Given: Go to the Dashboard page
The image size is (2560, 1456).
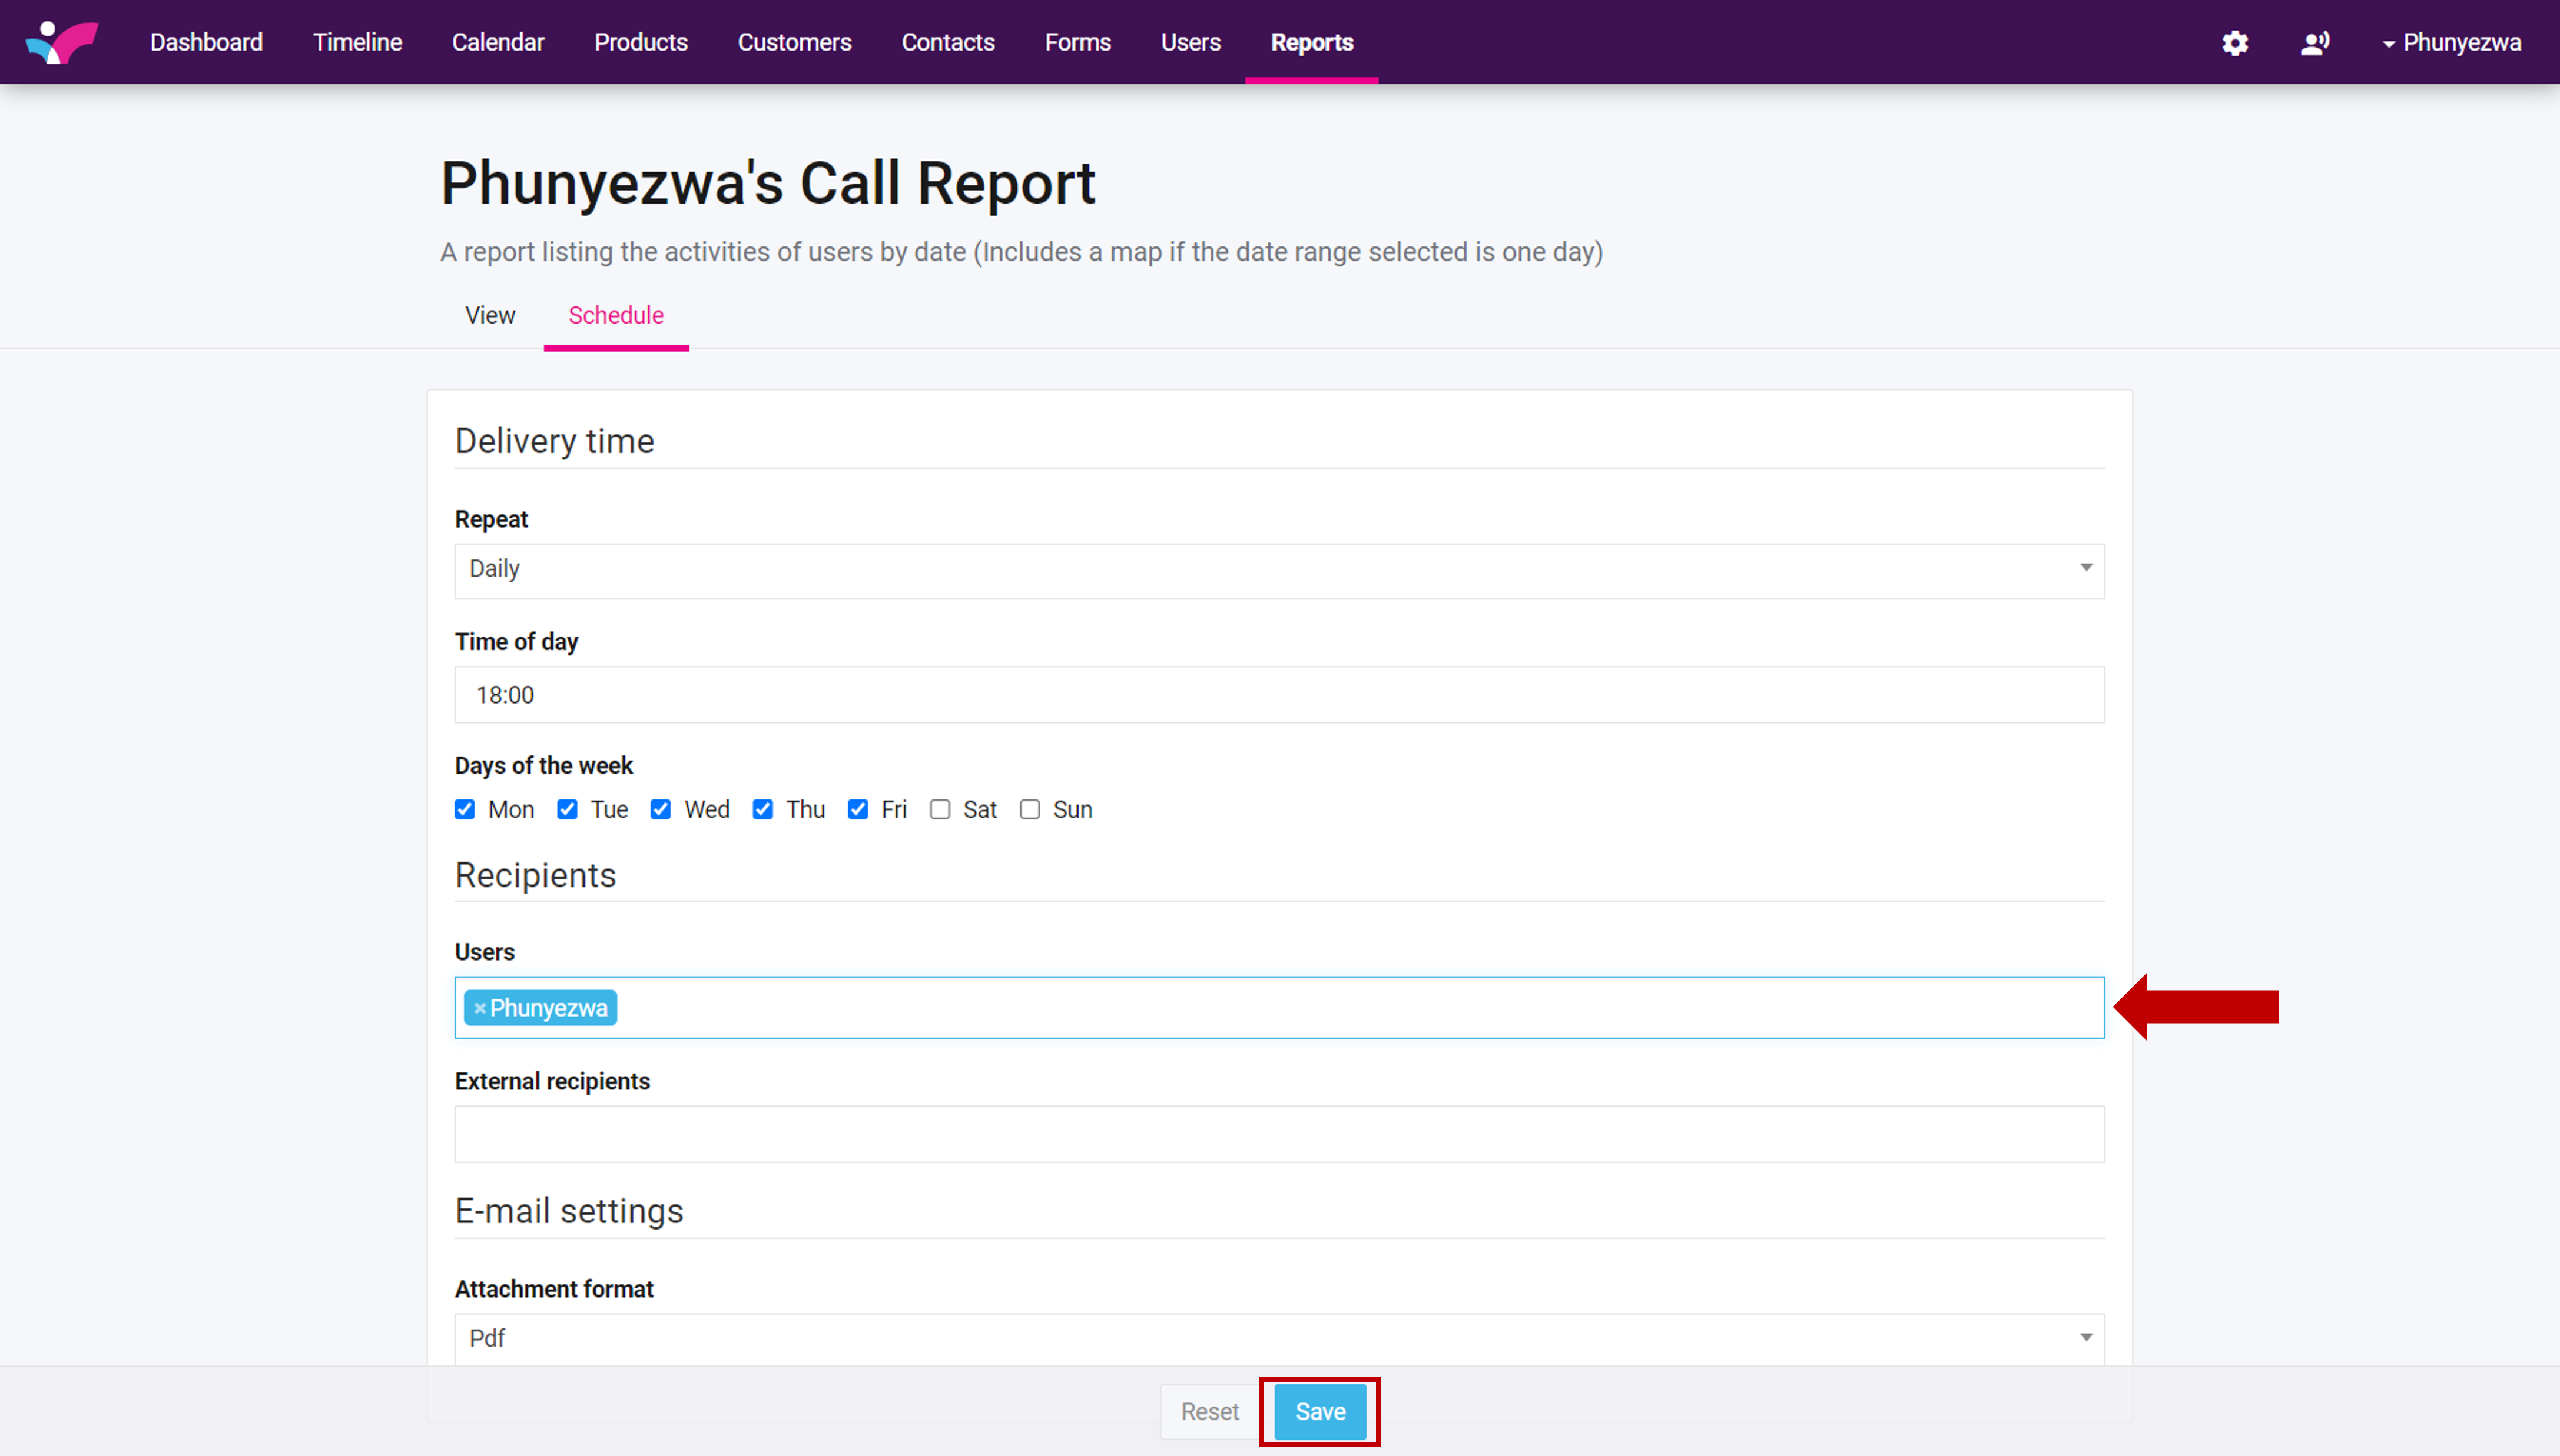Looking at the screenshot, I should click(x=206, y=43).
